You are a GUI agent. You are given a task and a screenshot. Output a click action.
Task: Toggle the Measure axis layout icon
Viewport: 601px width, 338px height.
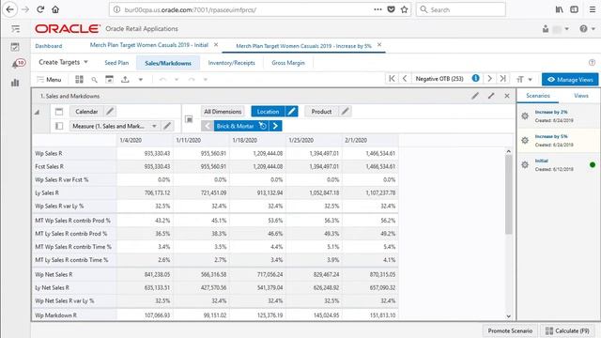pyautogui.click(x=59, y=126)
